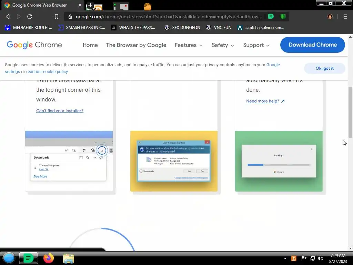Open The Browser by Google nav item
Viewport: 353px width, 265px height.
[136, 45]
